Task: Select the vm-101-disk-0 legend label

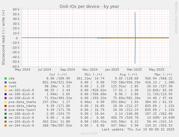Action: pyautogui.click(x=21, y=118)
